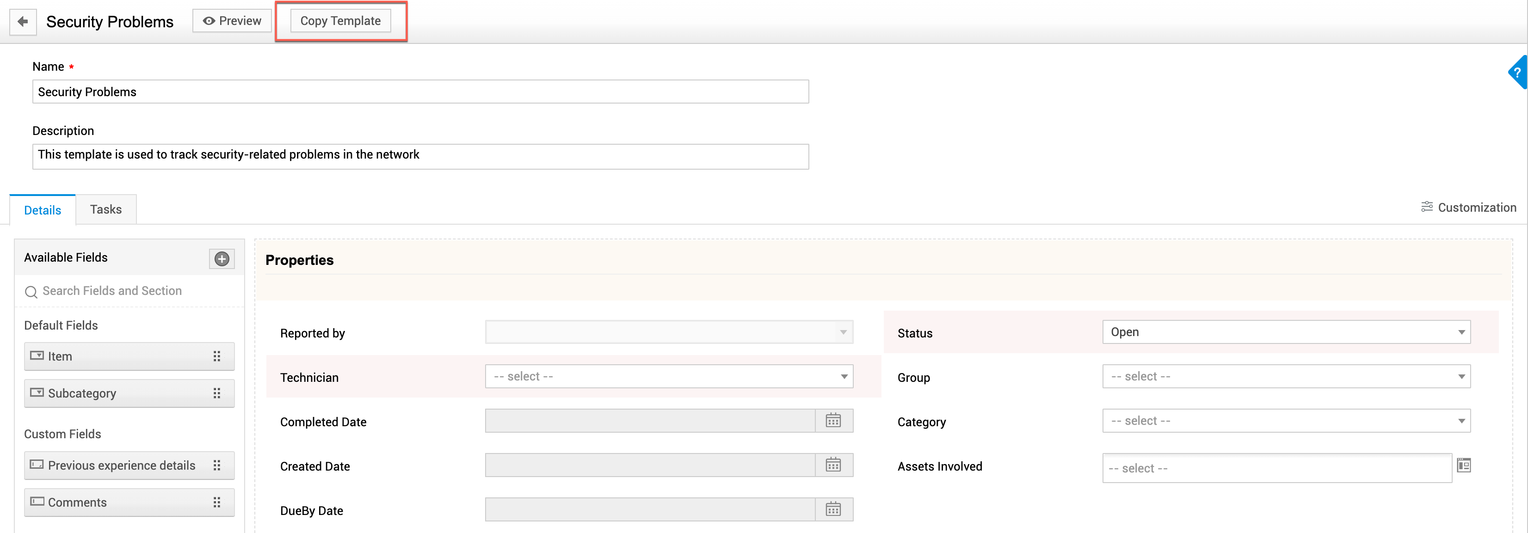The width and height of the screenshot is (1528, 533).
Task: Click the Copy Template button
Action: coord(340,21)
